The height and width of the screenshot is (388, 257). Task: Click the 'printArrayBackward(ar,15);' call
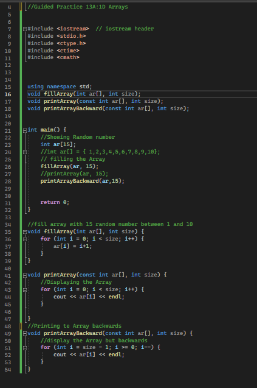point(83,181)
